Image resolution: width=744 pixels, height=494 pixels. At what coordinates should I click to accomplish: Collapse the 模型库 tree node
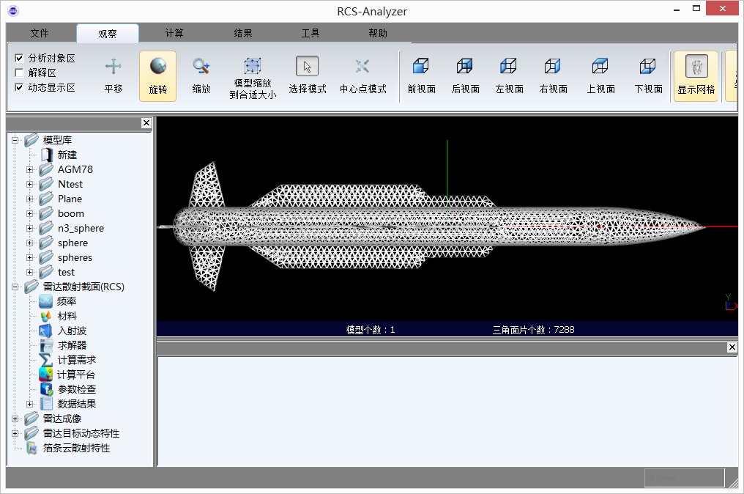[x=15, y=140]
